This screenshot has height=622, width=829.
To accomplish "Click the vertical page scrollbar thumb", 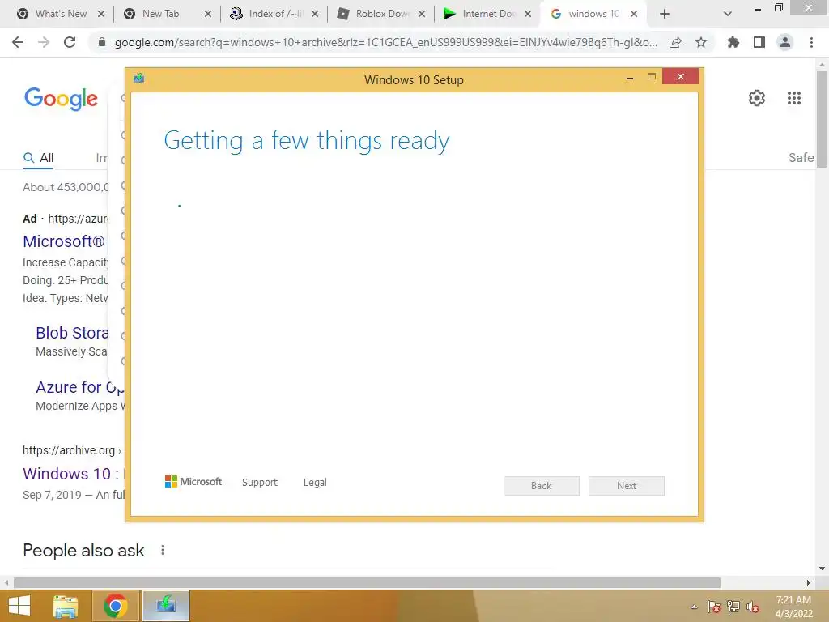I will [x=822, y=119].
